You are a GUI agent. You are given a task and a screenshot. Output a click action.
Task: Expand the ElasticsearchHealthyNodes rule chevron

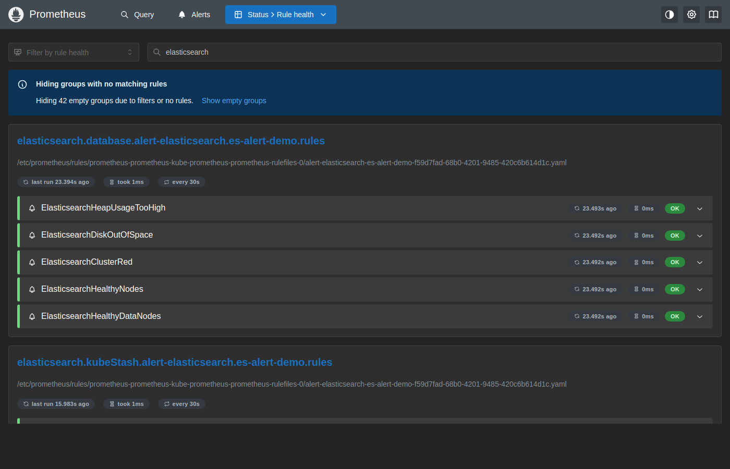coord(700,289)
